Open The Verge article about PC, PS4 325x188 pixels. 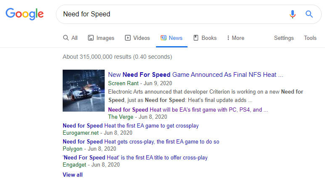[x=188, y=110]
